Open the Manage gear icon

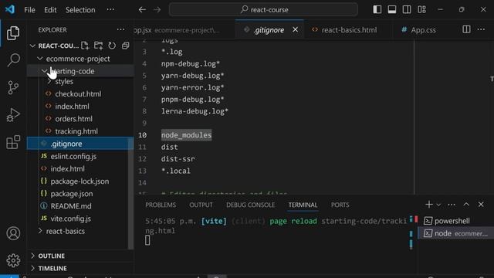tap(13, 260)
